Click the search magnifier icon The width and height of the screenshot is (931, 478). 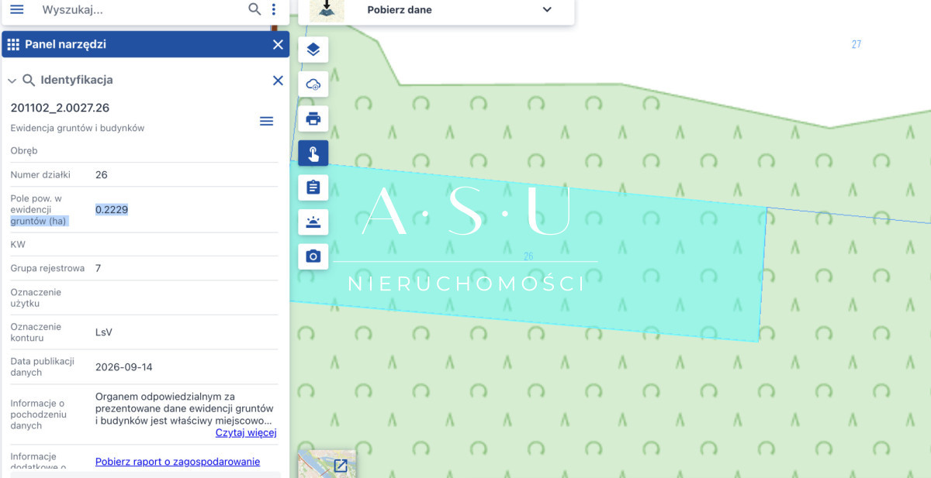[x=254, y=9]
